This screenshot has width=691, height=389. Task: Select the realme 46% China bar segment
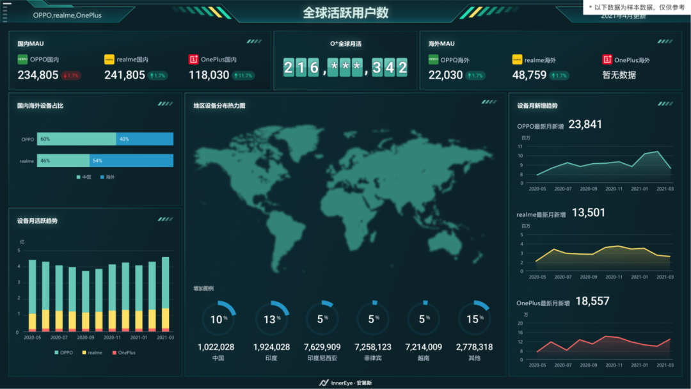(x=63, y=161)
